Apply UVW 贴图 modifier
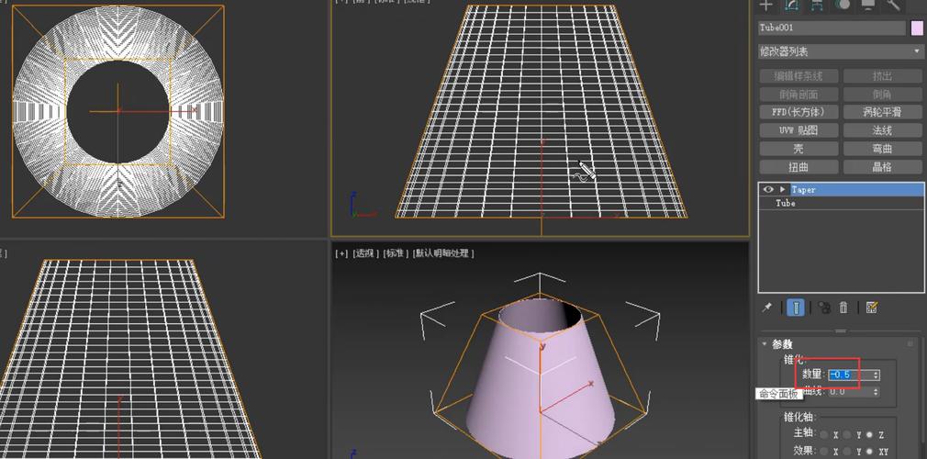Screen dimensions: 927x459 [799, 130]
